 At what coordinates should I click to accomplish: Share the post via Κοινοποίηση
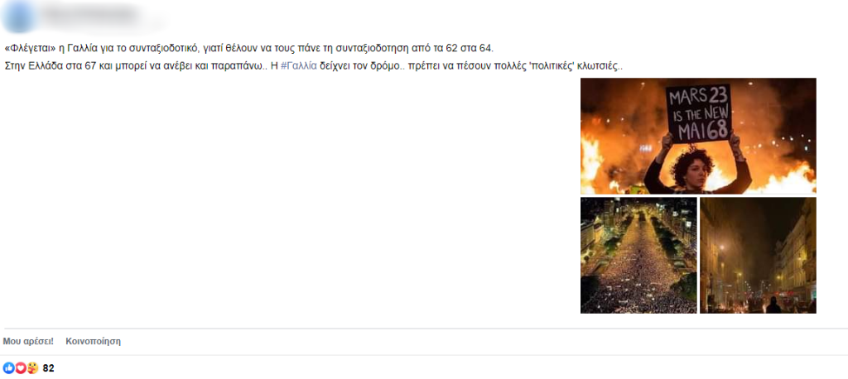pos(93,341)
